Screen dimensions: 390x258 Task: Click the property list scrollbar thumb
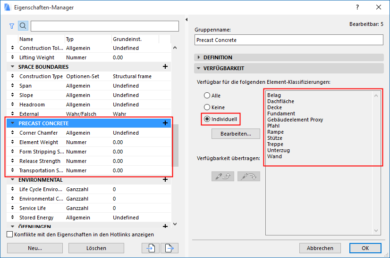[175, 145]
